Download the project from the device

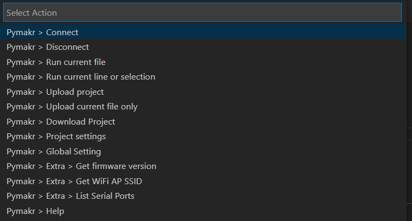(61, 122)
